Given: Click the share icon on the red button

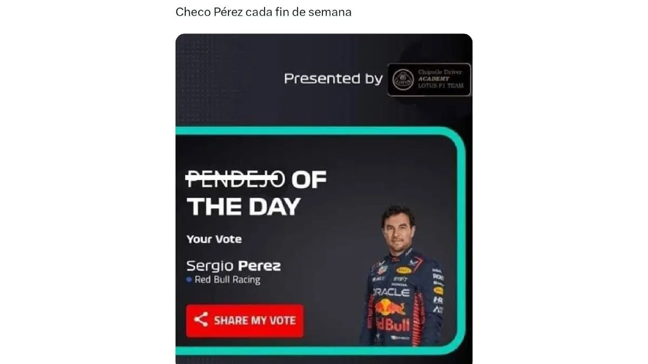Looking at the screenshot, I should 200,320.
